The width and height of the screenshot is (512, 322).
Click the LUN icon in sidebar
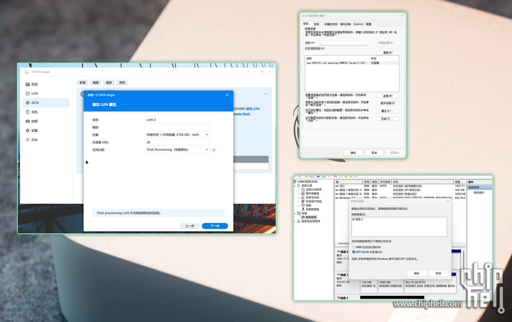[27, 93]
